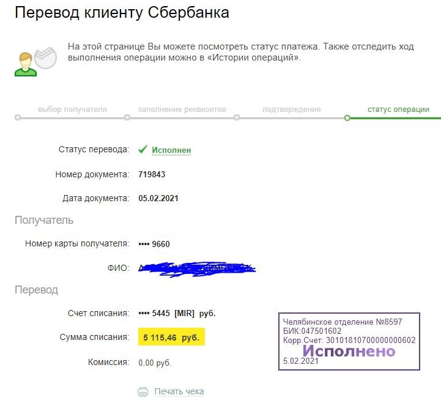Click the document number 719843
This screenshot has height=417, width=441.
(152, 174)
